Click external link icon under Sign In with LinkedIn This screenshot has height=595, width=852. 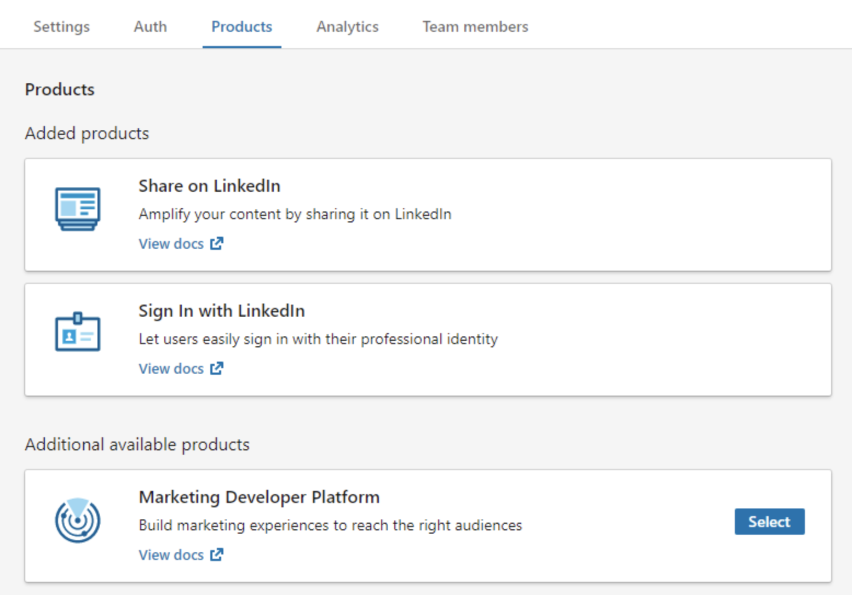coord(217,368)
